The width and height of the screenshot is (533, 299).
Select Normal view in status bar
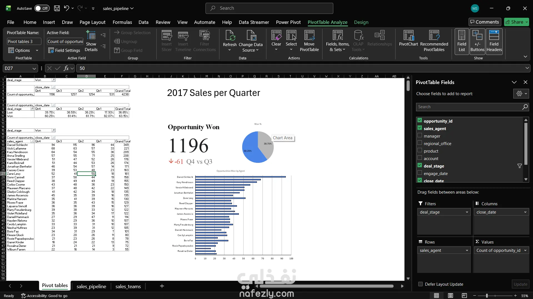click(x=436, y=296)
